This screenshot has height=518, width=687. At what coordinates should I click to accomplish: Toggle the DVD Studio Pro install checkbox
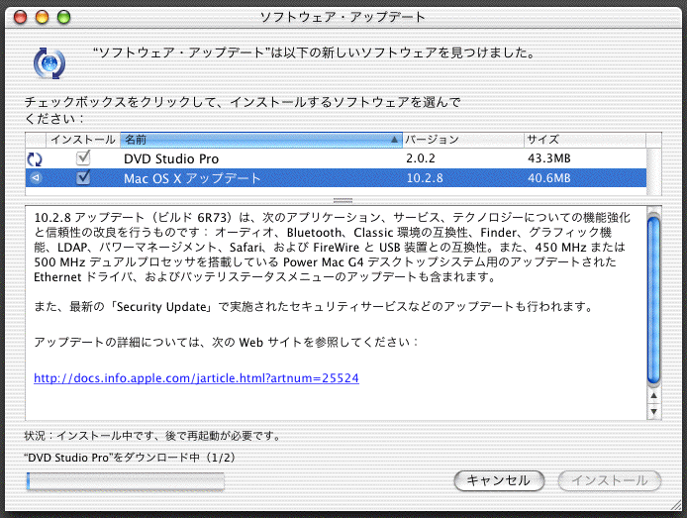coord(83,157)
